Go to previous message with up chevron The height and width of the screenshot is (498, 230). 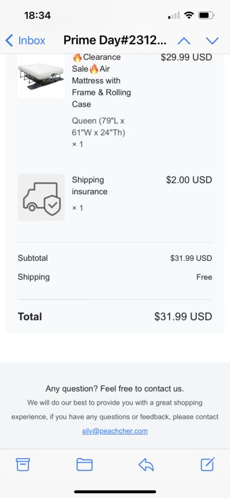click(x=183, y=40)
